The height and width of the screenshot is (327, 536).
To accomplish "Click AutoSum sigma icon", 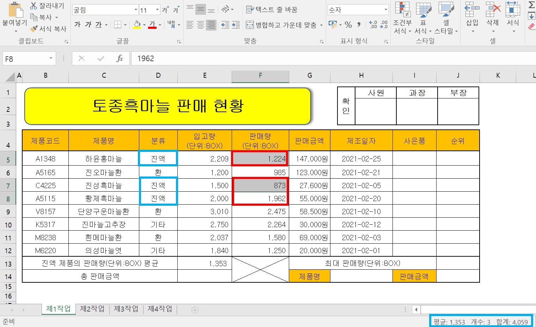I will 531,5.
